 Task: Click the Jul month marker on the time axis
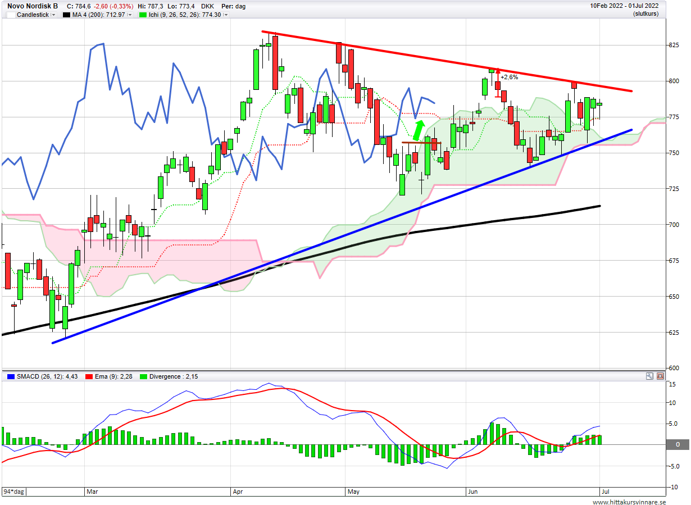(x=604, y=492)
